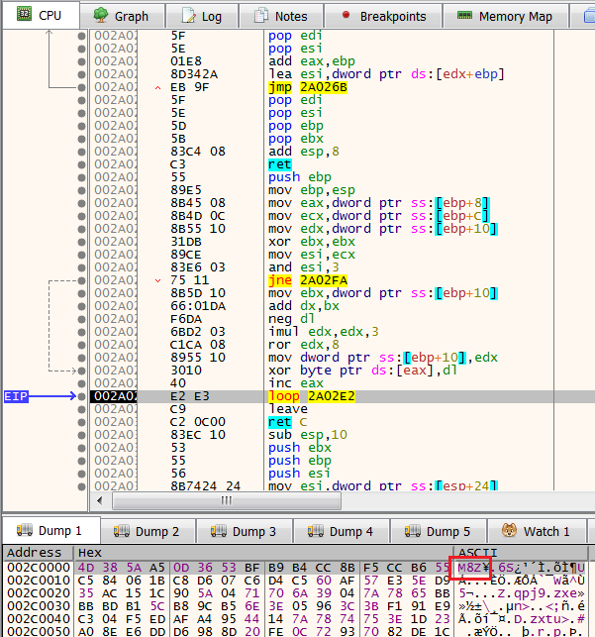Click the red Breakpoints dot icon
Viewport: 595px width, 637px height.
click(x=346, y=15)
